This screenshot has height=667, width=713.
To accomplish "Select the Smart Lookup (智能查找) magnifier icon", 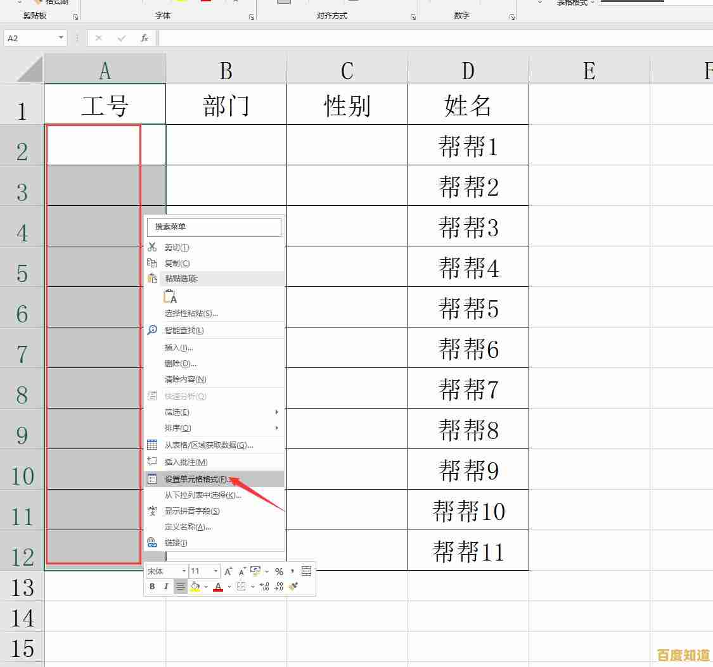I will (152, 330).
